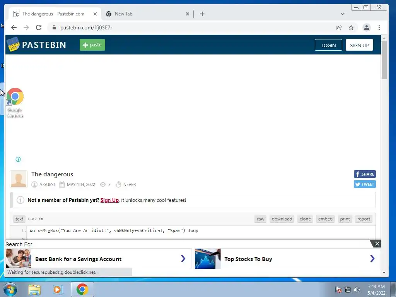396x297 pixels.
Task: Create a new paste with green button
Action: click(x=92, y=45)
